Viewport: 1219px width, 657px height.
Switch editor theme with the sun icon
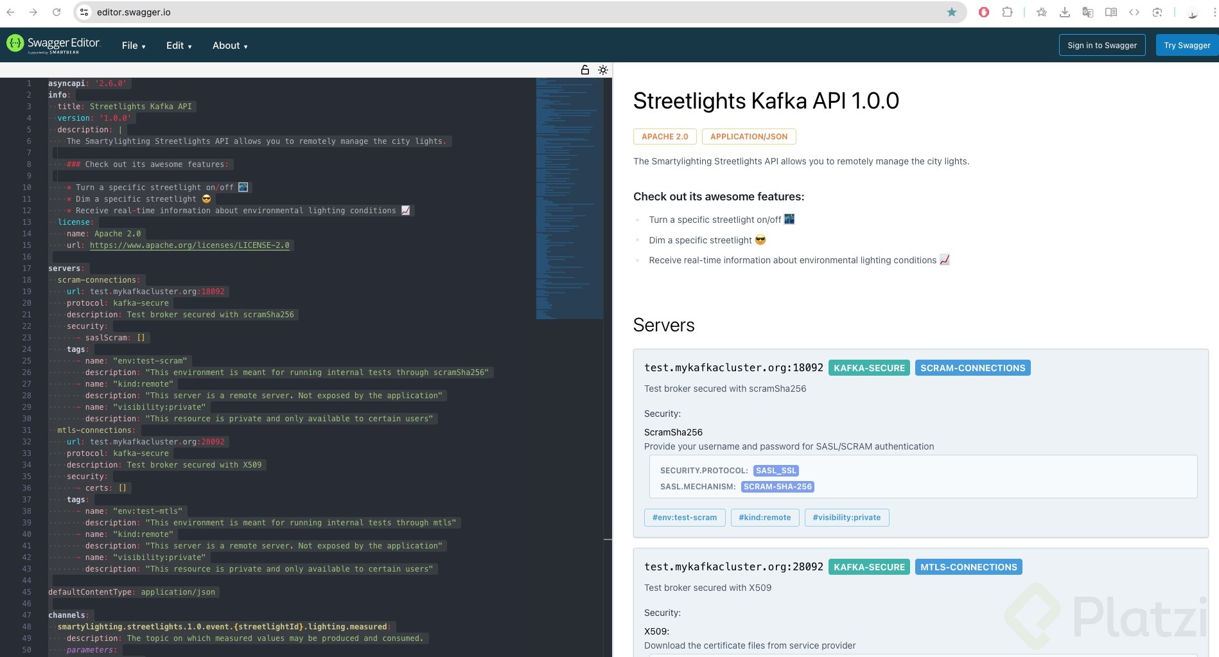(x=602, y=70)
